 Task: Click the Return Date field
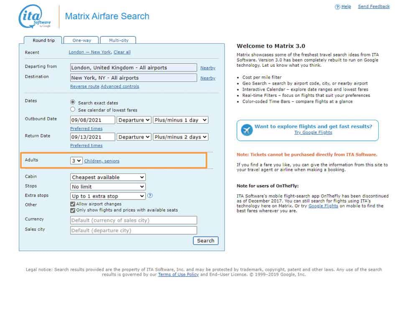click(x=92, y=137)
